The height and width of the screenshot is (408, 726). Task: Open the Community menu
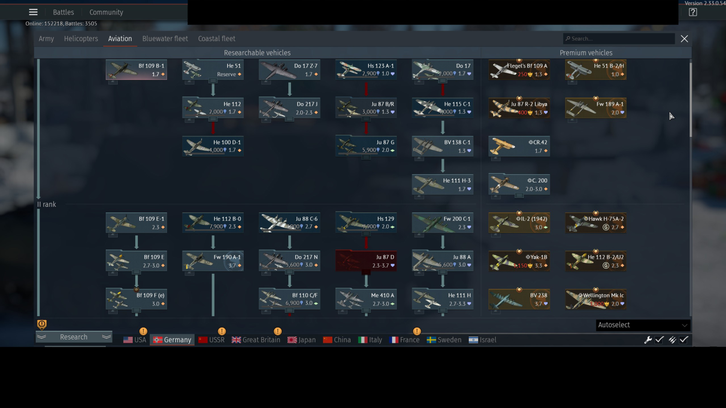(106, 12)
